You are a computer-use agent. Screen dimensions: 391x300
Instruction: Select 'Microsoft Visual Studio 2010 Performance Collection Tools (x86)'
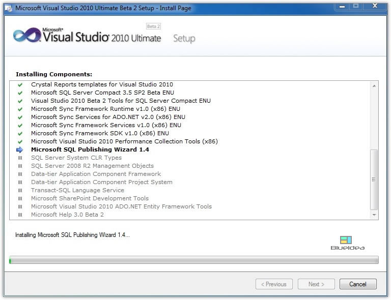coord(124,141)
